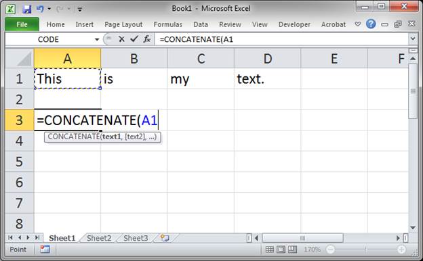Open Excel Help question mark icon
The image size is (423, 261).
point(371,24)
